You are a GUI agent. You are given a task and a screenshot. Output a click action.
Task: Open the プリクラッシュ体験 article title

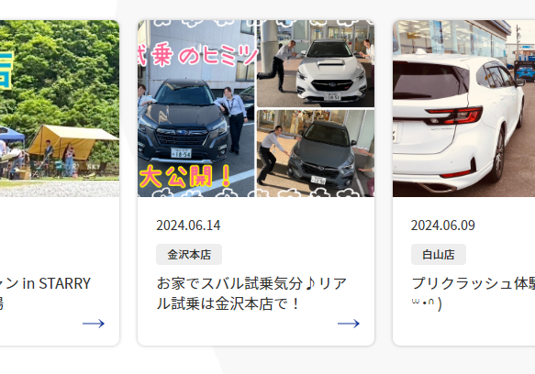point(474,293)
